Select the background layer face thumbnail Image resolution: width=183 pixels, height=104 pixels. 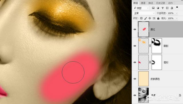tap(144, 95)
